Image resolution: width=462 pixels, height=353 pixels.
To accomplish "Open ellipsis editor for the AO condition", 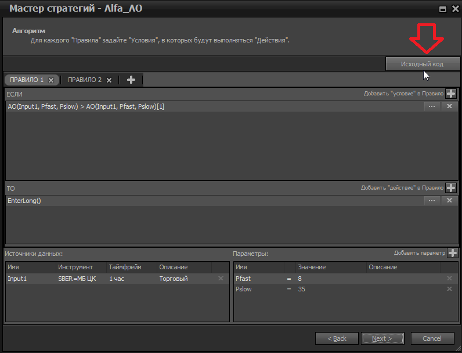I will tap(432, 106).
